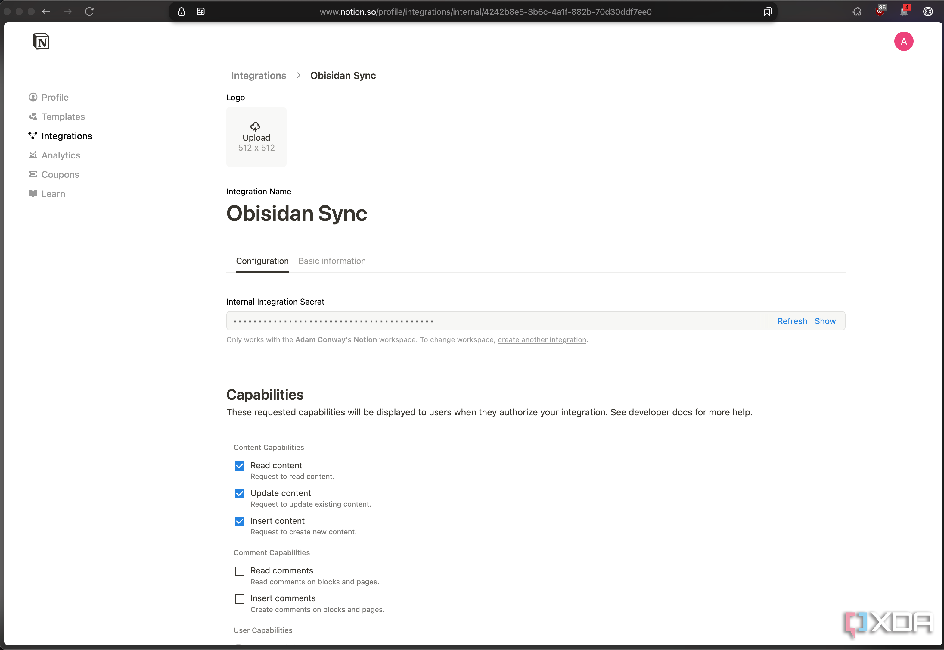Switch to the Configuration tab
The height and width of the screenshot is (650, 944).
pos(262,261)
